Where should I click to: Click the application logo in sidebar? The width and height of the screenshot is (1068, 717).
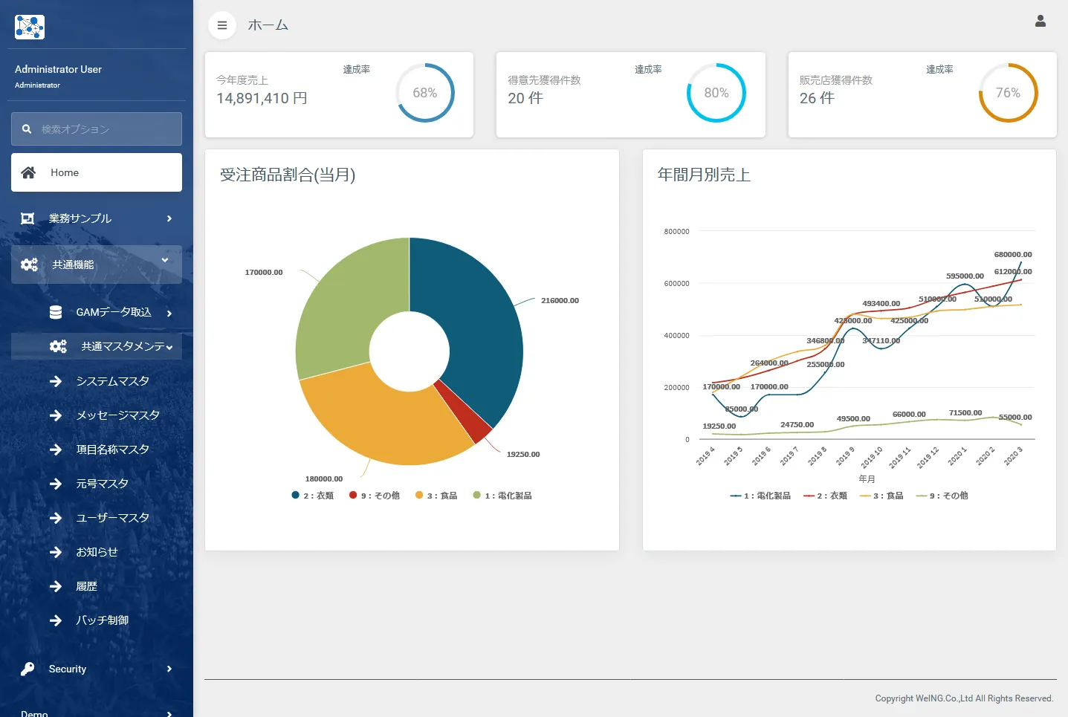[30, 27]
